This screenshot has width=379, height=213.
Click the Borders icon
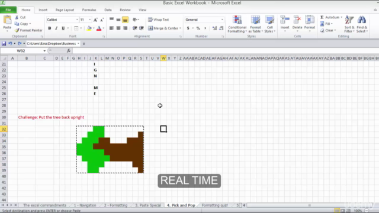[76, 28]
